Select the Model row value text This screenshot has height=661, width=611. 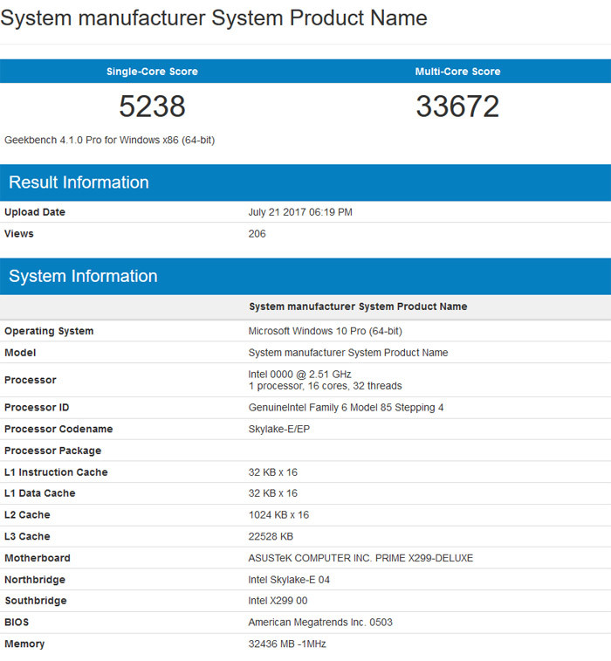coord(348,353)
